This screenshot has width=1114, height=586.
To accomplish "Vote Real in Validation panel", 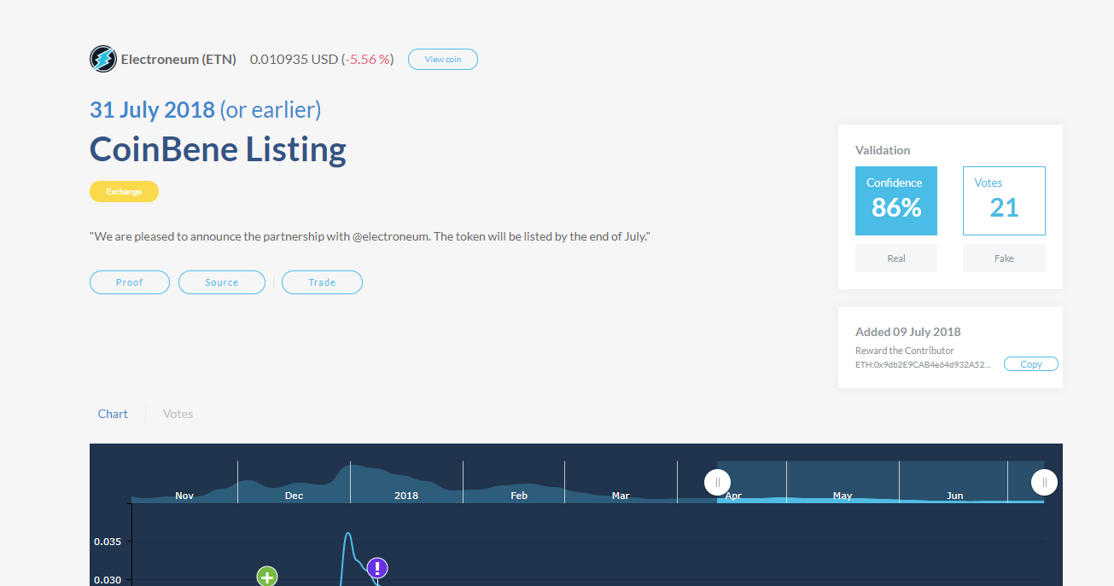I will 896,258.
